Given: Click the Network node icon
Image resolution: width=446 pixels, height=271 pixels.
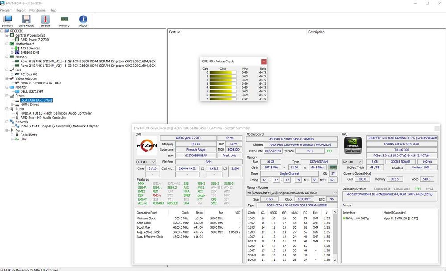Looking at the screenshot, I should [12, 122].
